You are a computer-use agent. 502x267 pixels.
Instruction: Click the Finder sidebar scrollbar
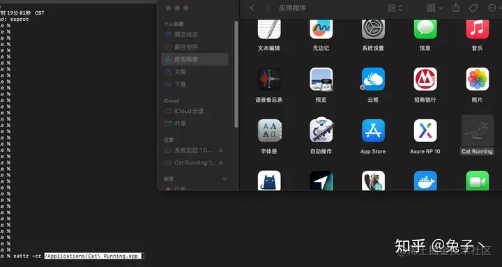[x=236, y=75]
